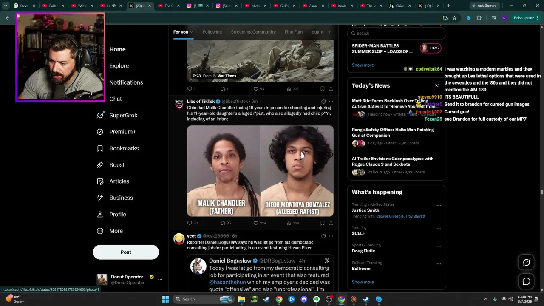
Task: Share the War Times video post
Action: click(331, 89)
